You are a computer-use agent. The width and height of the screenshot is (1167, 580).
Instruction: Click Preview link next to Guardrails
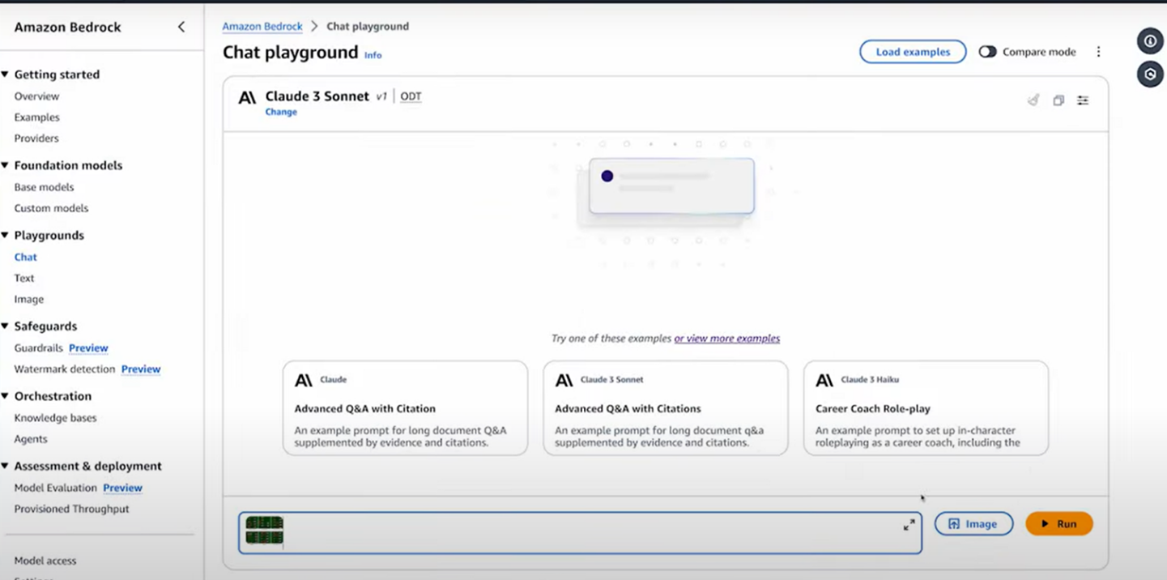click(x=88, y=348)
